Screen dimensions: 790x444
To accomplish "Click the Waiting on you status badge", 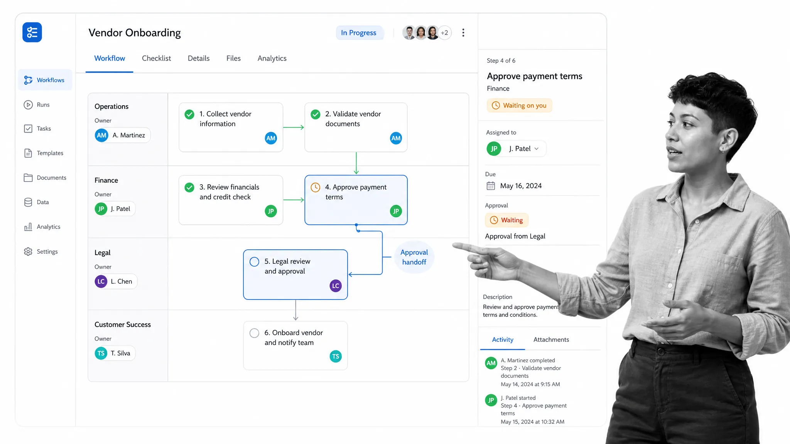I will [x=519, y=106].
